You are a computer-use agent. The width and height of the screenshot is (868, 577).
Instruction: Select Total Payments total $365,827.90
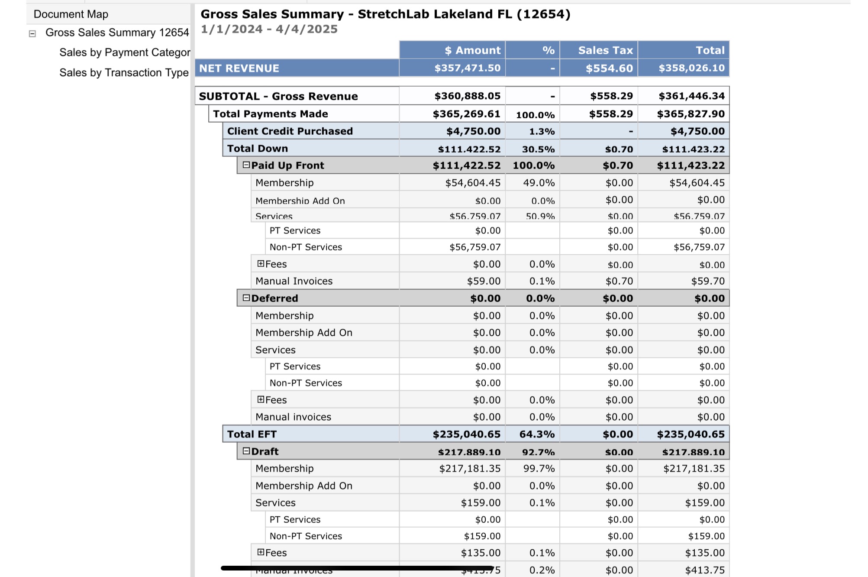(x=691, y=114)
